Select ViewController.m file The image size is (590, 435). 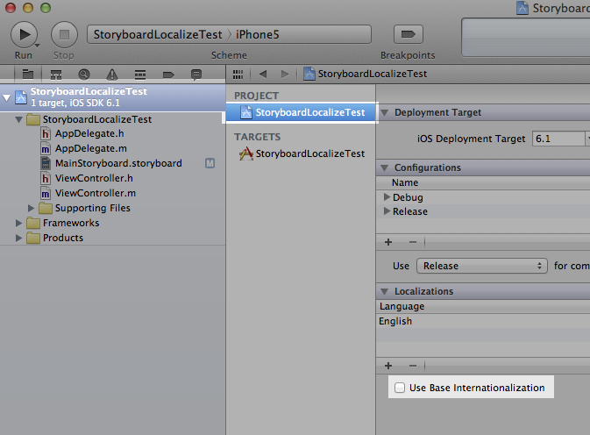click(96, 193)
